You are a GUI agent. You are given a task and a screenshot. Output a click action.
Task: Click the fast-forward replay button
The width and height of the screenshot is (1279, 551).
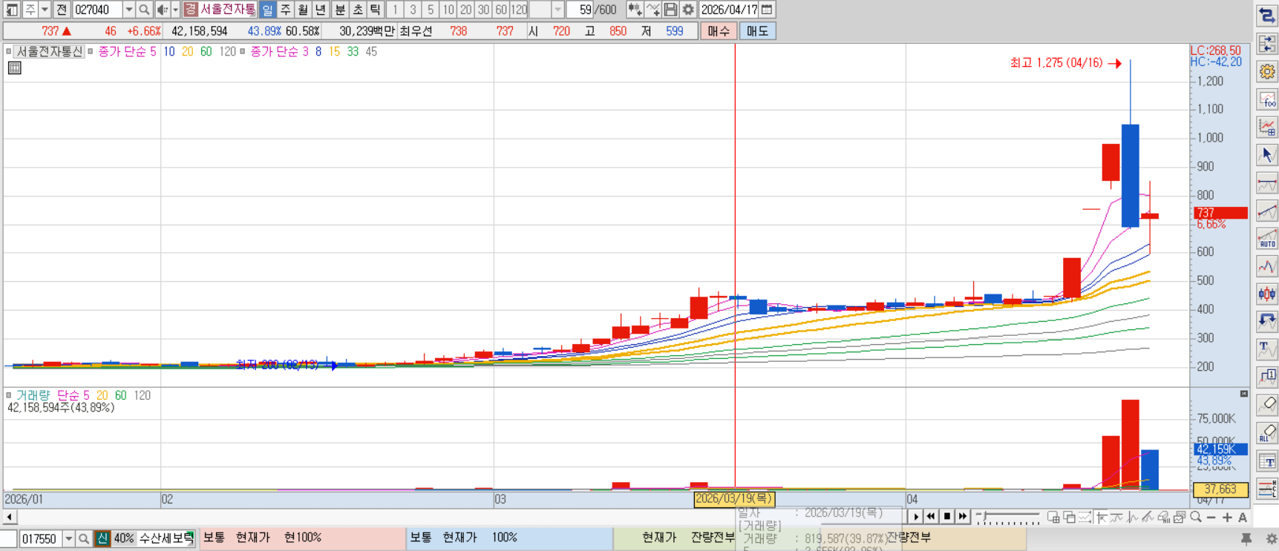click(962, 517)
